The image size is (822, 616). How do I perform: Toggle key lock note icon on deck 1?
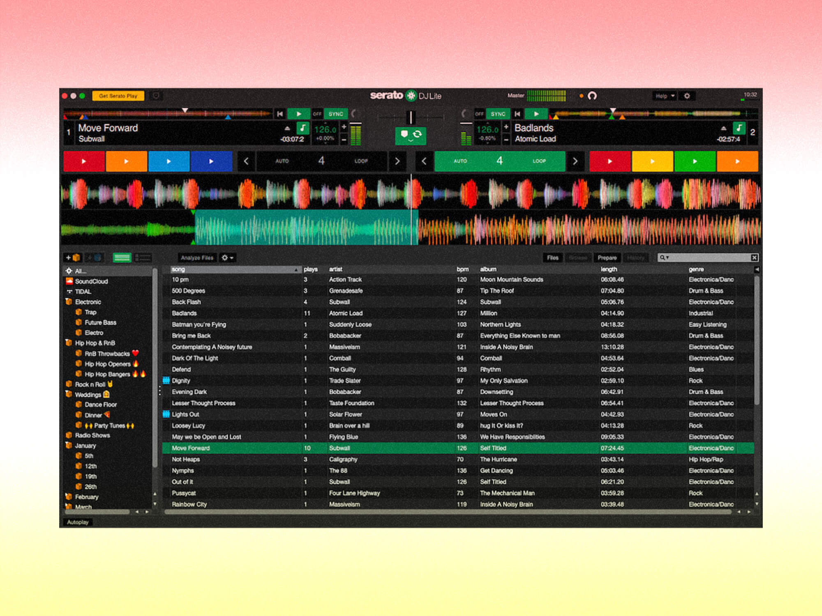click(x=302, y=128)
